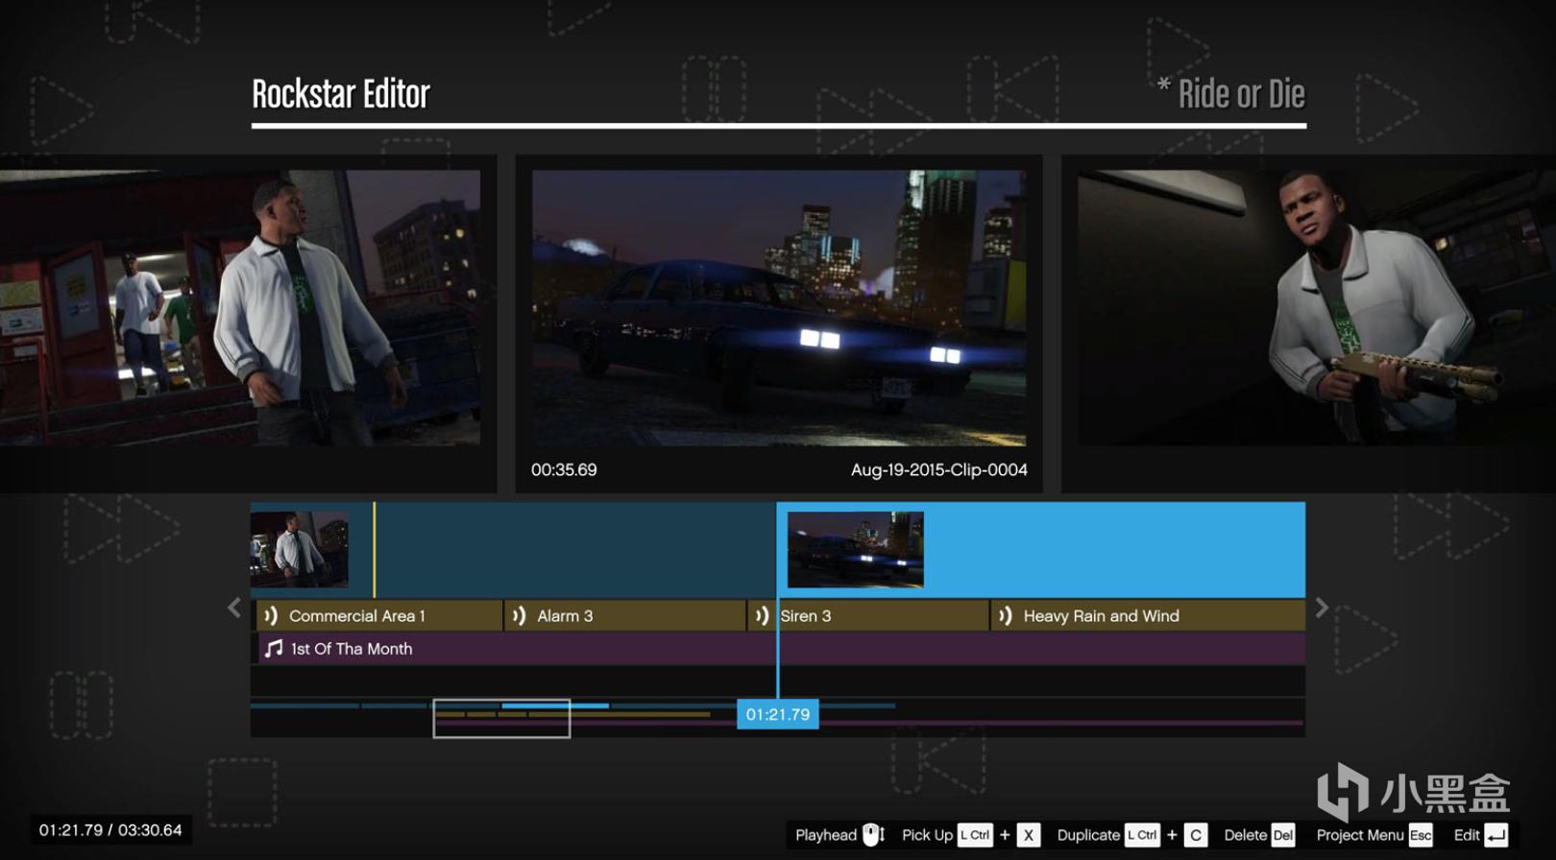The image size is (1556, 860).
Task: Click the sound icon beside Alarm 3
Action: pyautogui.click(x=519, y=616)
